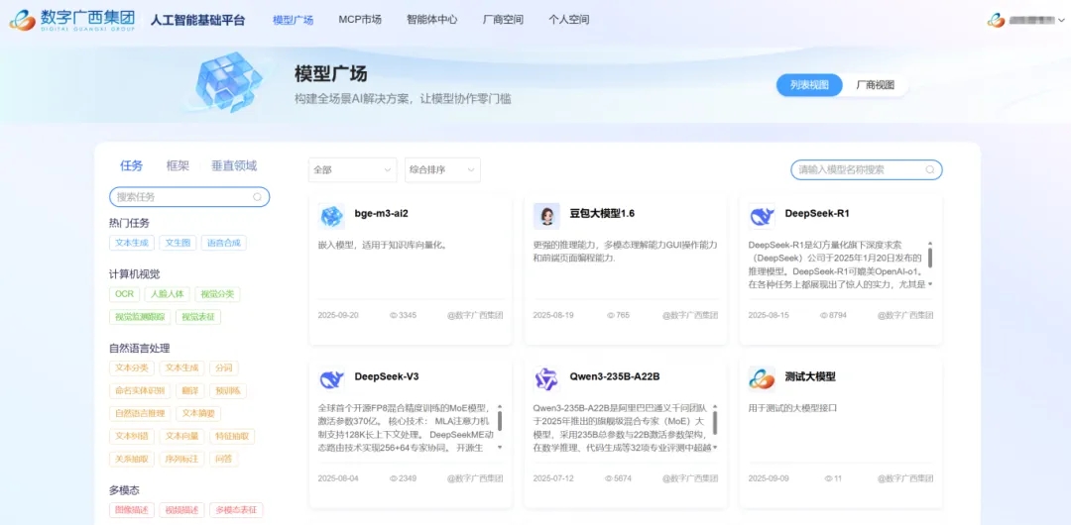
Task: Switch to 列表视图 view mode
Action: pos(808,85)
